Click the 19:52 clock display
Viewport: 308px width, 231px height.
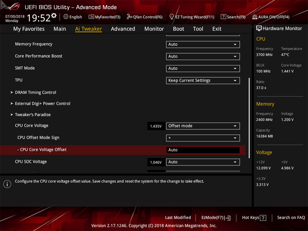pyautogui.click(x=38, y=18)
